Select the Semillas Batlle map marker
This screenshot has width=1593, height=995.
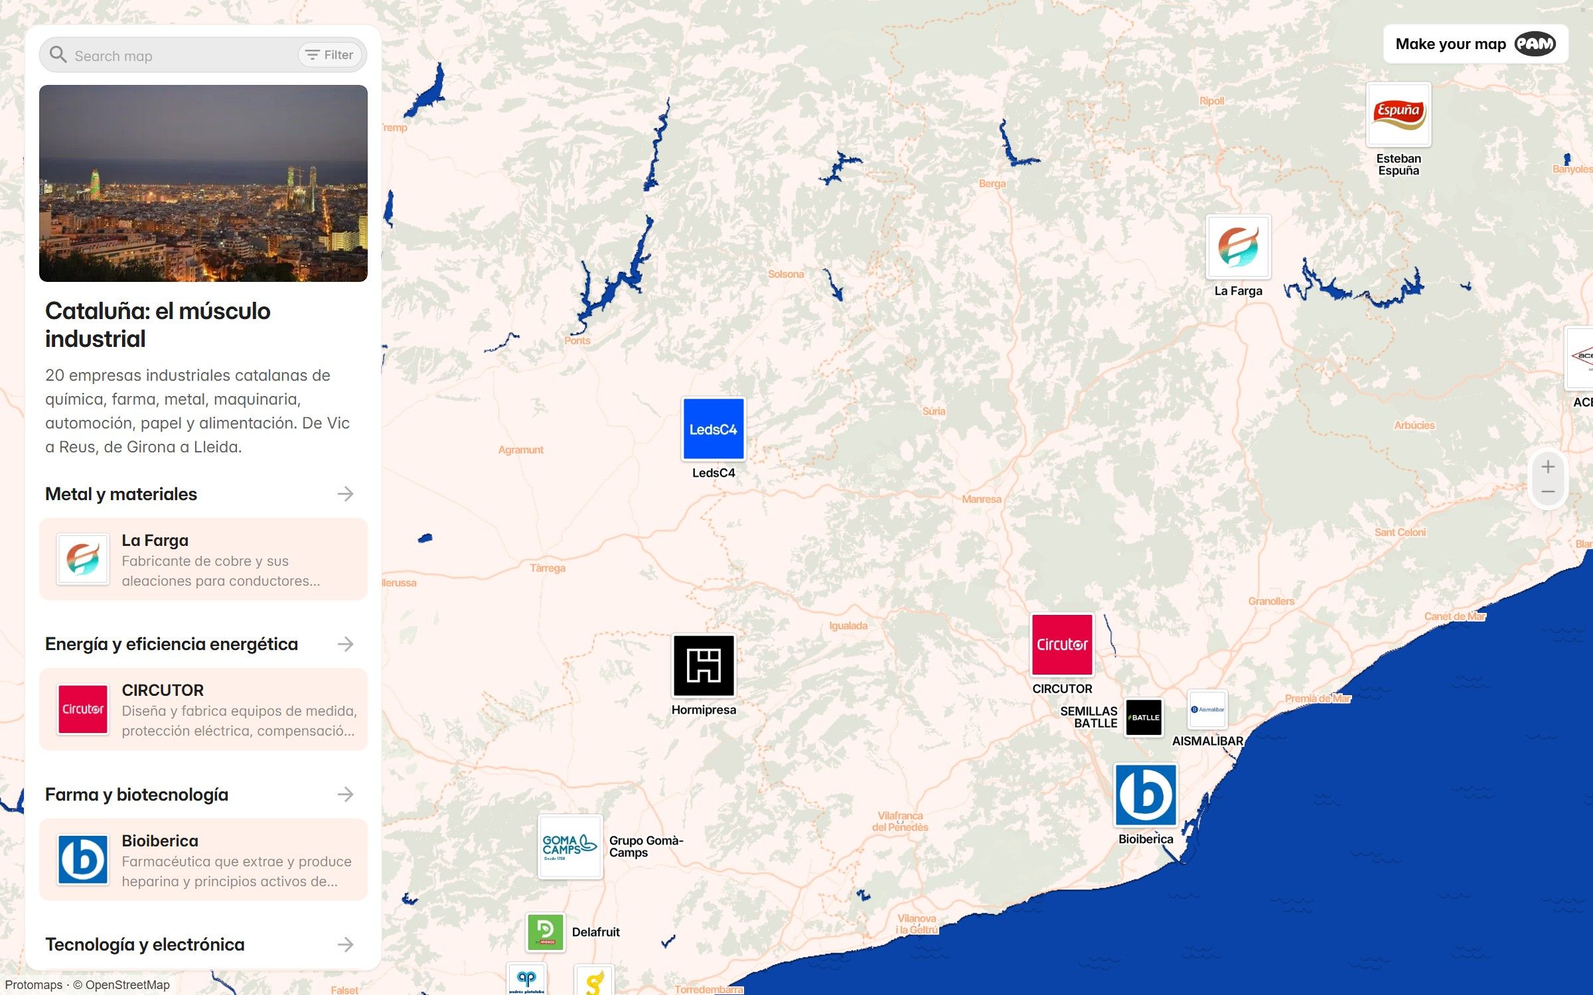[x=1144, y=717]
